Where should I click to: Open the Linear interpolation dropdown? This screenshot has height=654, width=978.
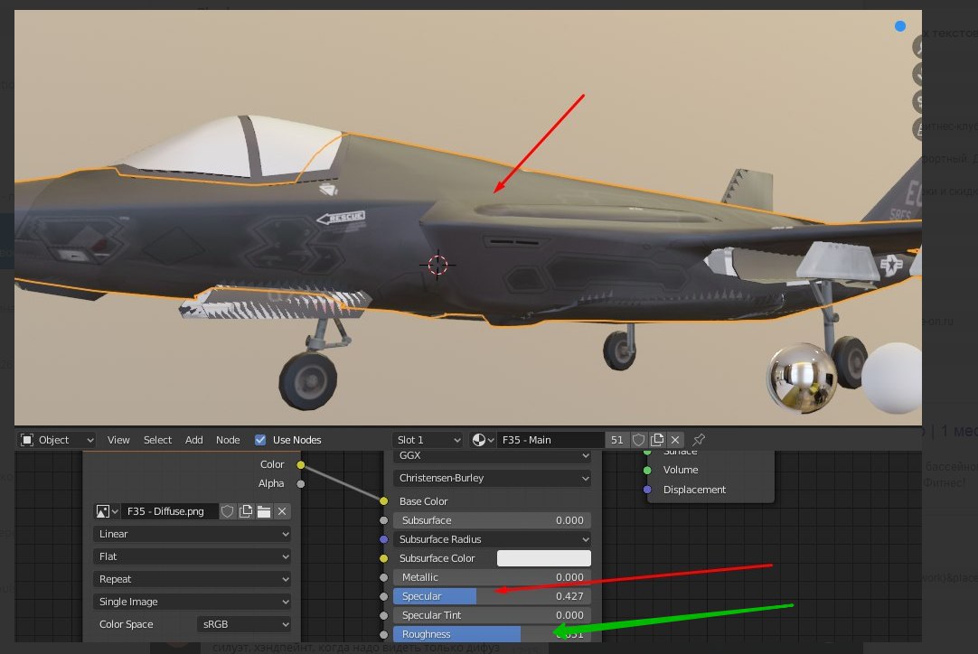[193, 534]
